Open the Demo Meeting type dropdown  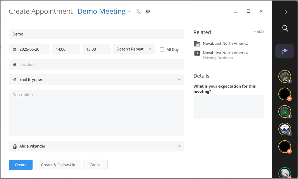tap(104, 11)
